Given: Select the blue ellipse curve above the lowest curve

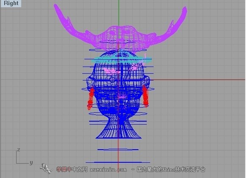Looking at the screenshot, I should coord(118,150).
